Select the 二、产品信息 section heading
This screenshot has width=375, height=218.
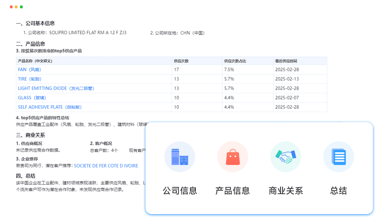[x=30, y=43]
